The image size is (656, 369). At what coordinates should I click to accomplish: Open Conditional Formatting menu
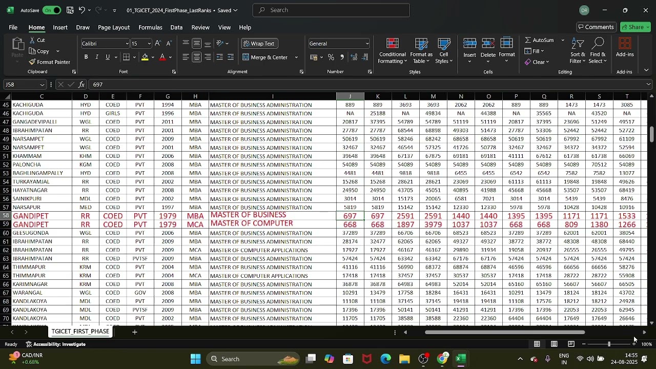click(393, 51)
